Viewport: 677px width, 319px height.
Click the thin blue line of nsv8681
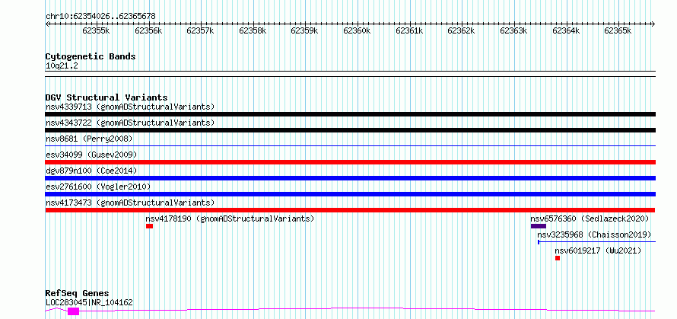click(350, 146)
